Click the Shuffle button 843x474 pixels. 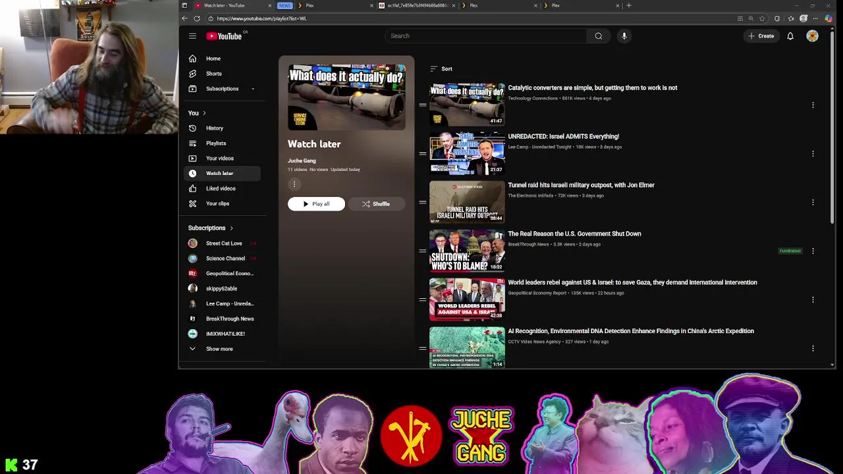click(376, 204)
